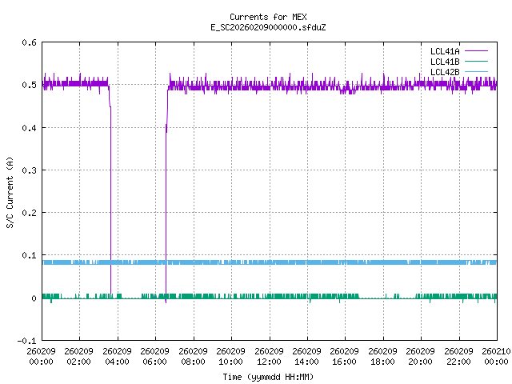
Task: Click the 260209 20:00 time tick label
Action: [x=419, y=356]
